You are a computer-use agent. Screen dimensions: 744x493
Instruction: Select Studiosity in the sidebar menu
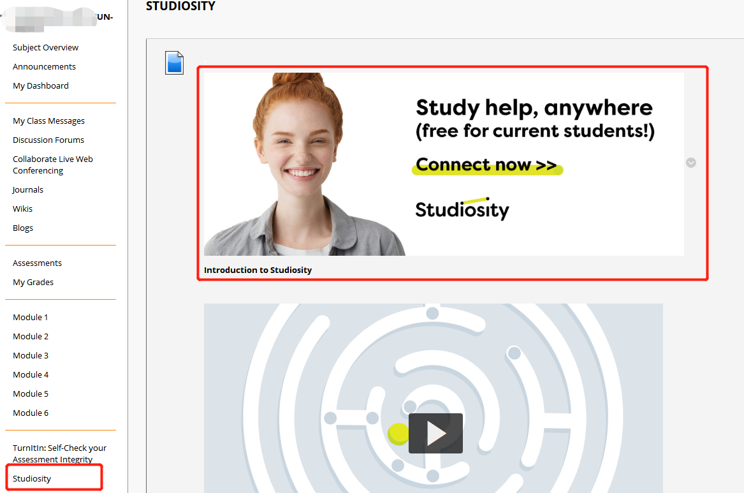click(x=32, y=479)
